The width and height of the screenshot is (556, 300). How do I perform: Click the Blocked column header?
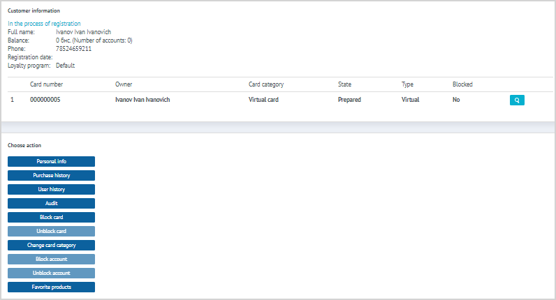[462, 84]
